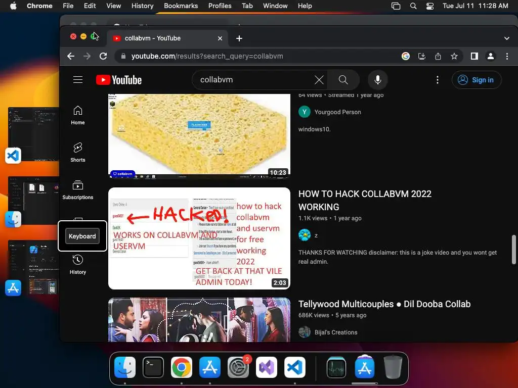
Task: Open the Tab menu
Action: pyautogui.click(x=247, y=6)
